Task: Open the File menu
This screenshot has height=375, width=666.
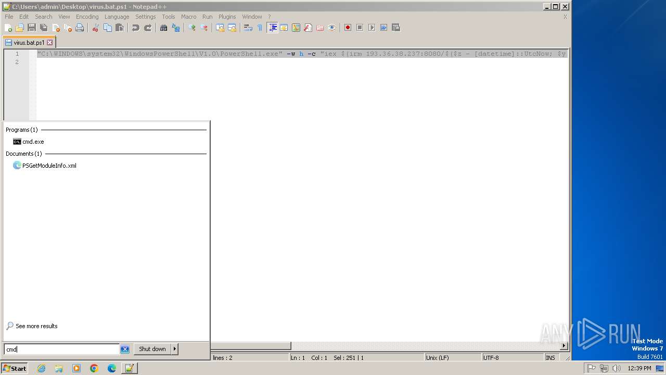Action: point(9,17)
